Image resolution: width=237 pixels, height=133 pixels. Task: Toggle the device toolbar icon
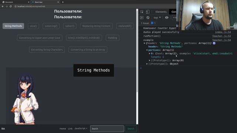pyautogui.click(x=148, y=12)
